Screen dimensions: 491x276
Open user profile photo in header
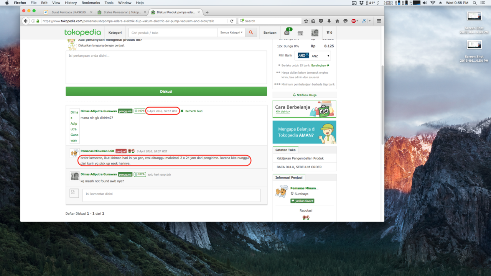[315, 33]
